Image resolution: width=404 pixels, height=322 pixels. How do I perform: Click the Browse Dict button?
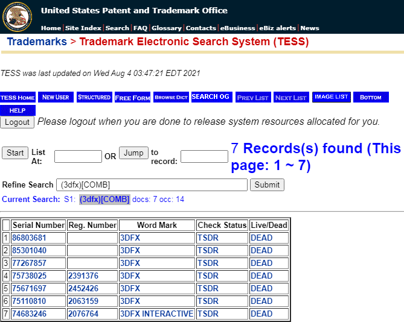(x=171, y=97)
